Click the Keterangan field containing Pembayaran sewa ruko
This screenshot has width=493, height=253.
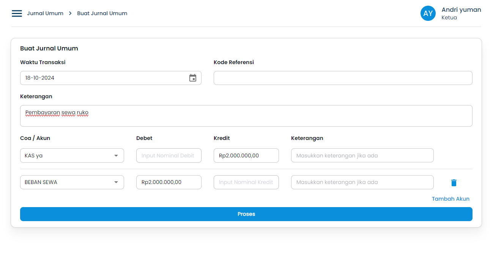click(246, 116)
